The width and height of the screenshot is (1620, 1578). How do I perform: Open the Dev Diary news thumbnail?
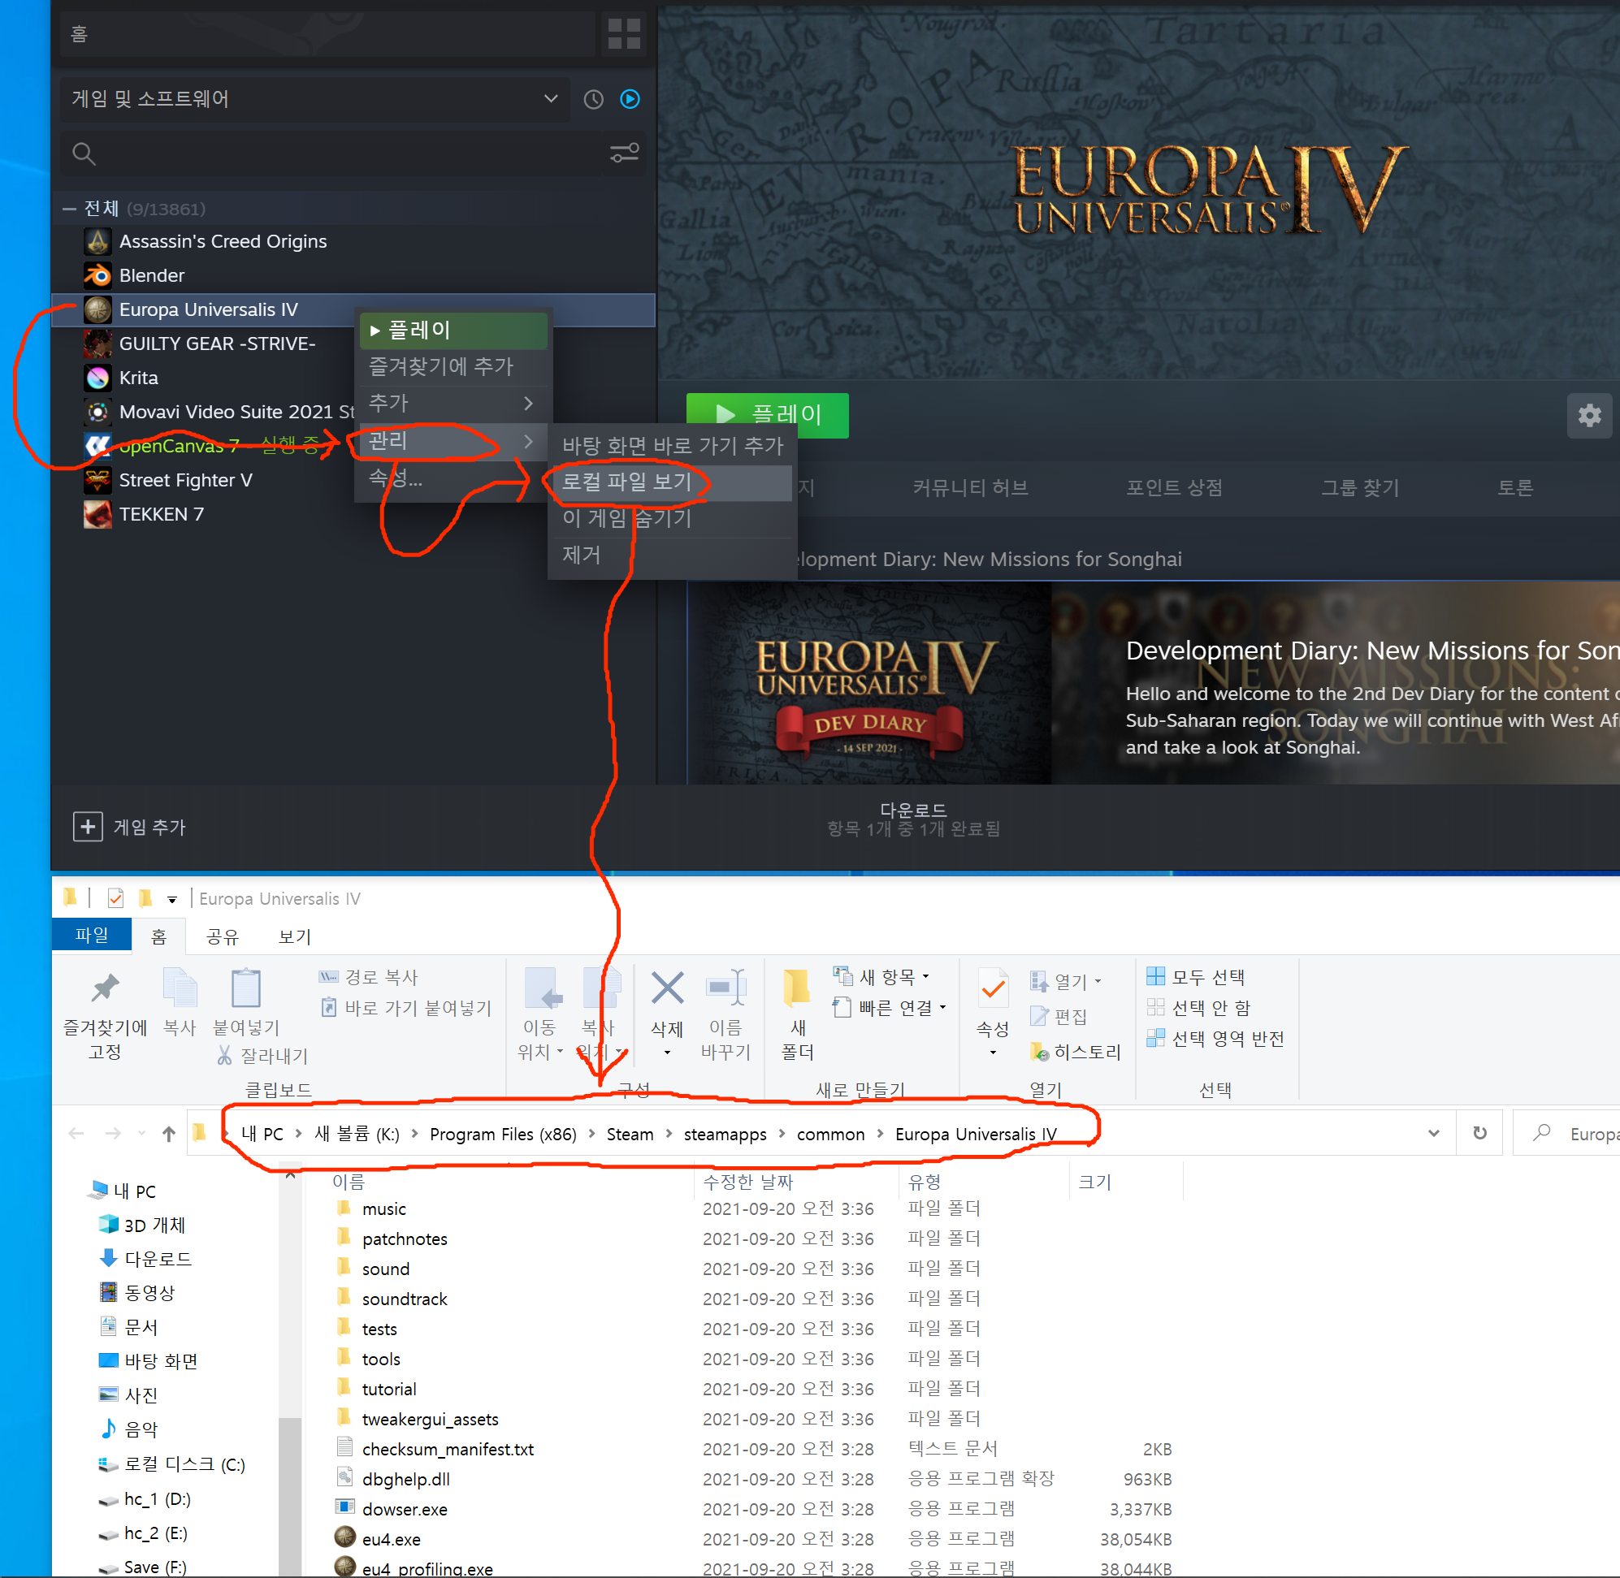pos(869,683)
